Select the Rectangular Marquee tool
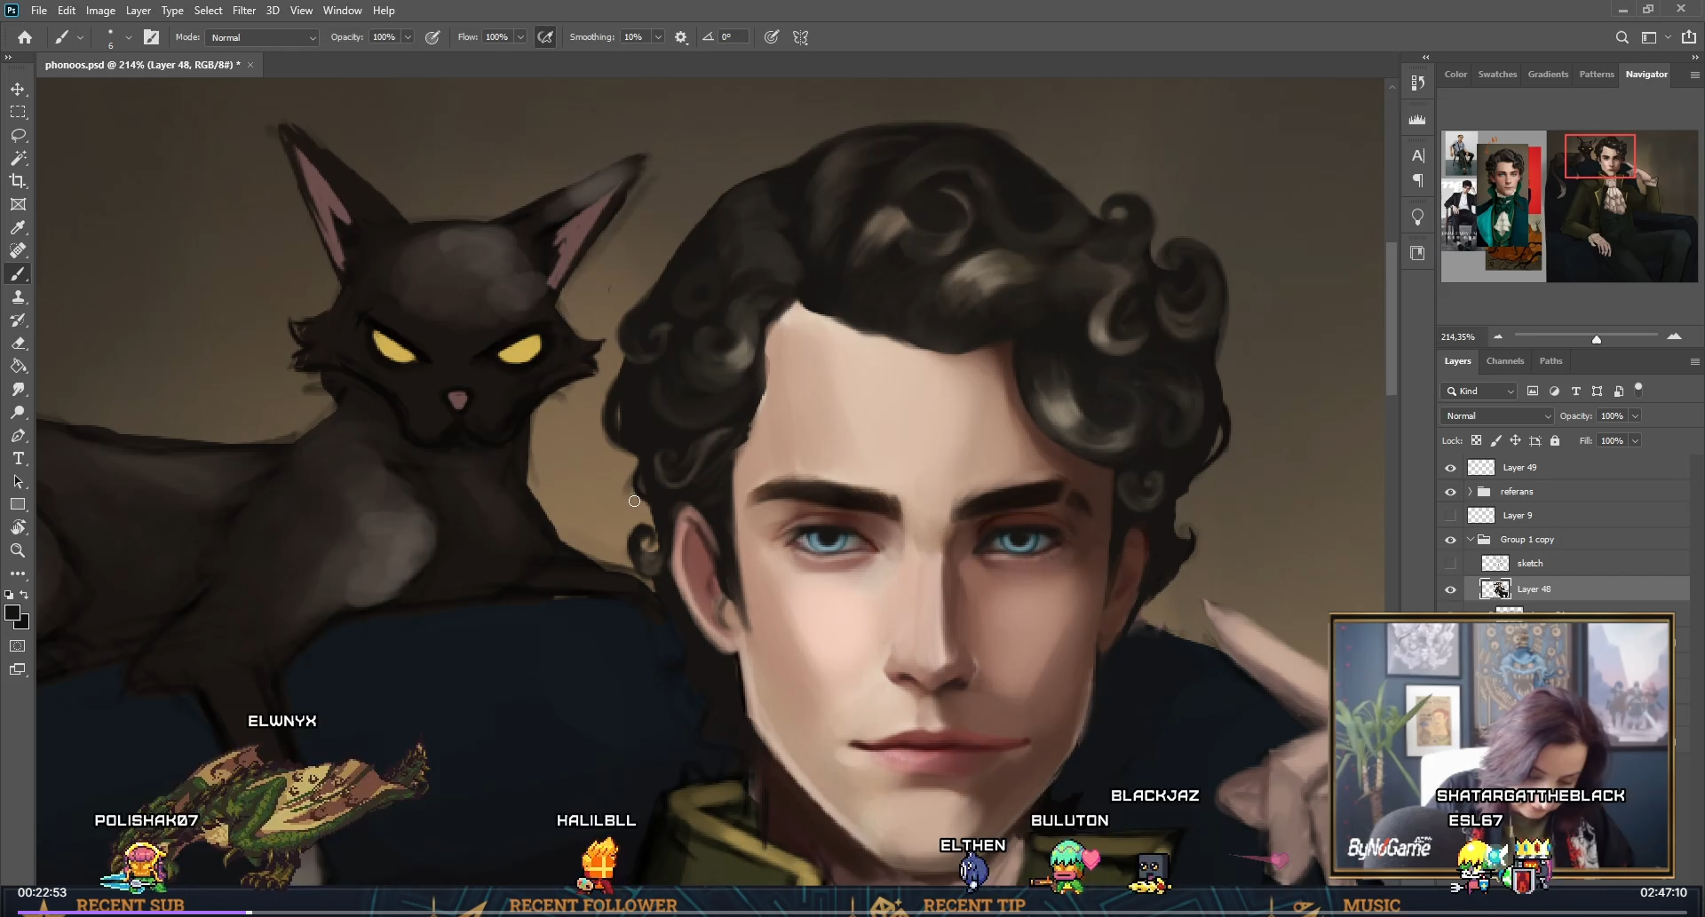Viewport: 1705px width, 917px height. (x=18, y=113)
